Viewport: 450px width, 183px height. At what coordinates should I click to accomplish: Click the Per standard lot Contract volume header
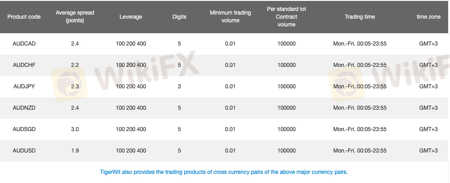(x=286, y=17)
